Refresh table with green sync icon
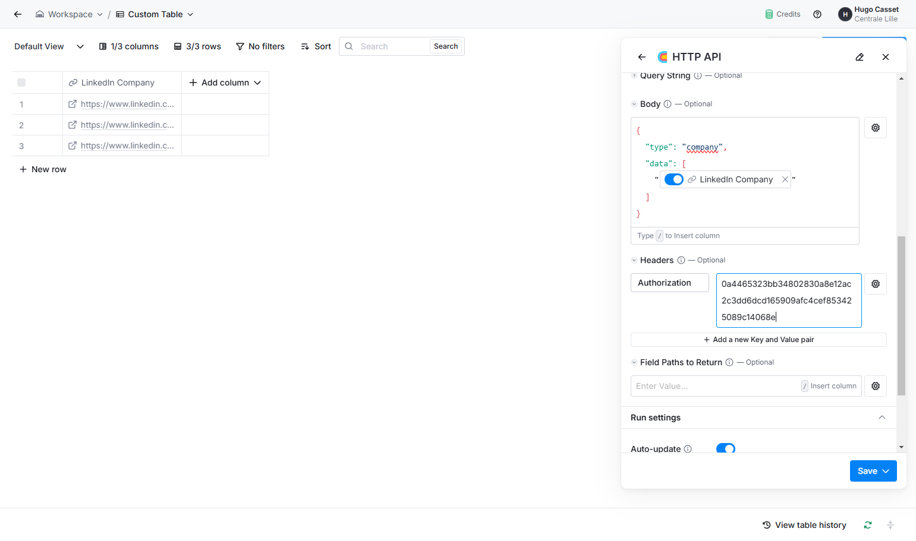916x541 pixels. (x=868, y=525)
